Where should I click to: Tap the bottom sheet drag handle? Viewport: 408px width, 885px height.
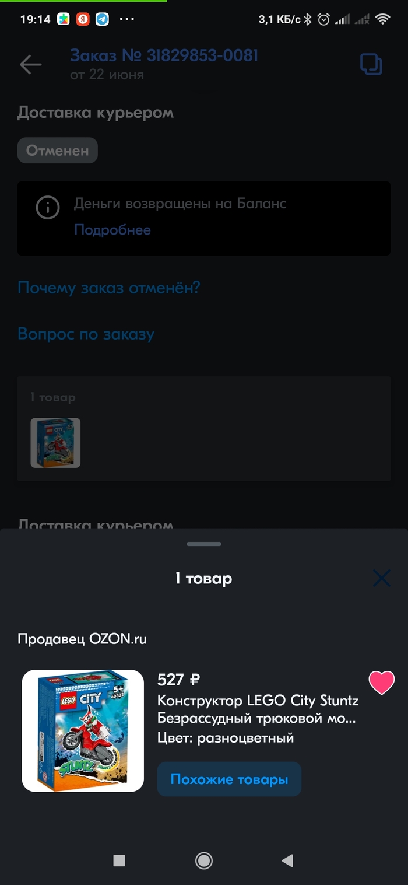(x=204, y=544)
